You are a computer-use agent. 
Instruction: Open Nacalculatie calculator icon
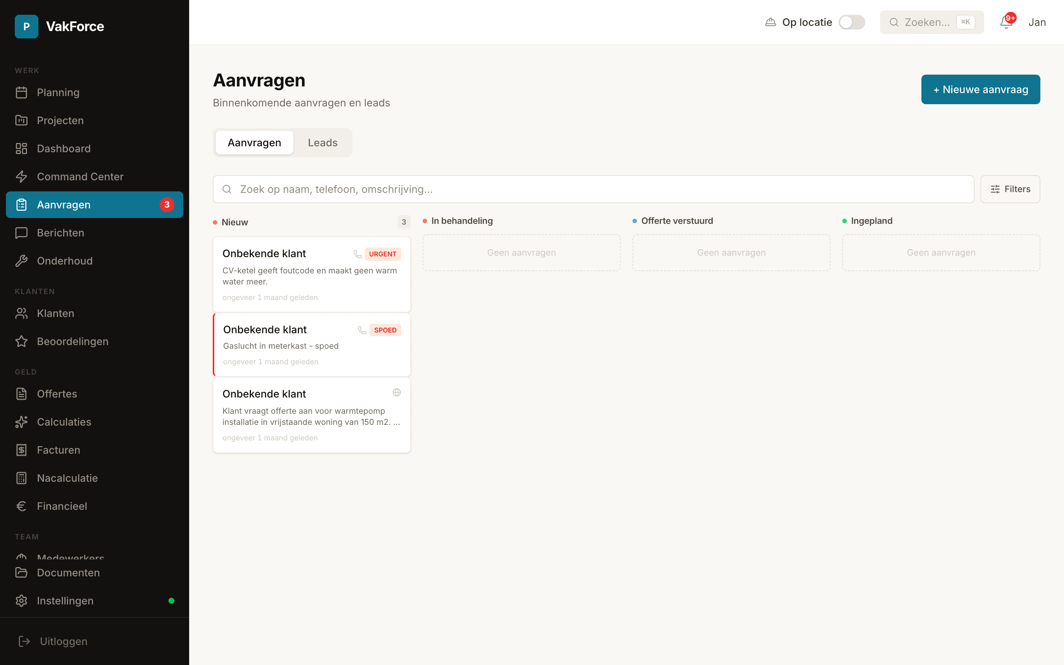tap(21, 478)
